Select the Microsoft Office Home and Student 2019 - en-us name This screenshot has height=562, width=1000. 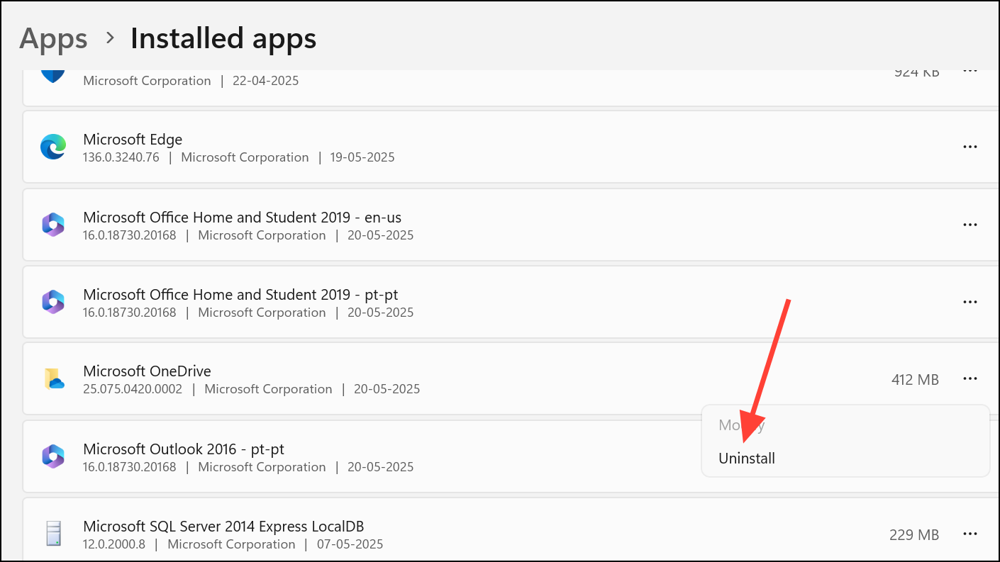coord(243,217)
